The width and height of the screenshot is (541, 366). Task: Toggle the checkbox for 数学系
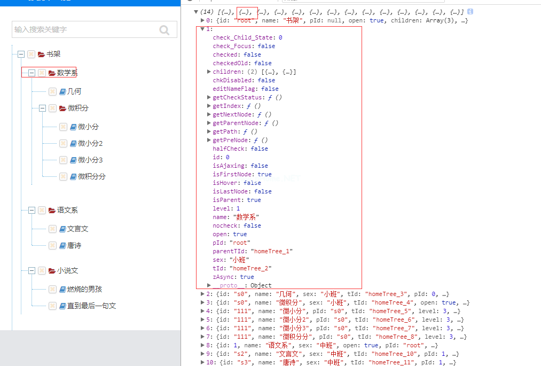(x=42, y=73)
